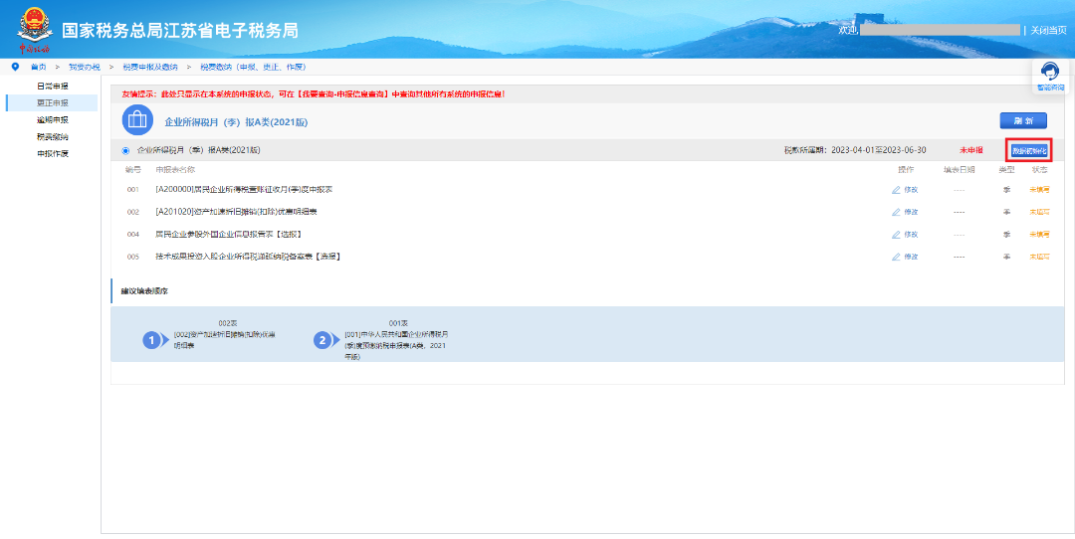The image size is (1075, 539).
Task: Select 申报作废 in the left sidebar
Action: pos(53,153)
